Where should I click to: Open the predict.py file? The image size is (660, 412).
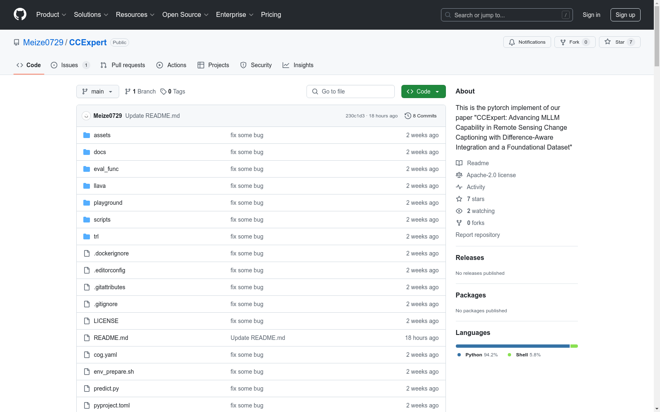[x=106, y=389]
